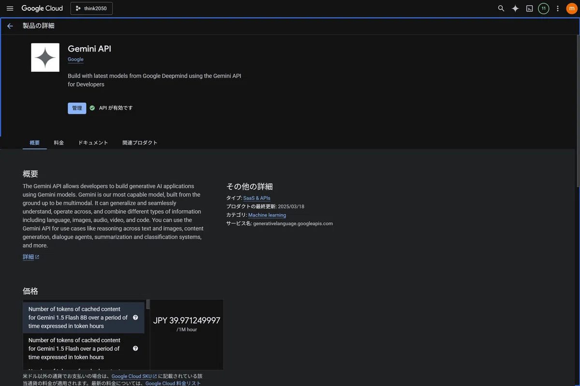This screenshot has width=580, height=386.
Task: Open the Google Cloud SKU link
Action: (134, 376)
